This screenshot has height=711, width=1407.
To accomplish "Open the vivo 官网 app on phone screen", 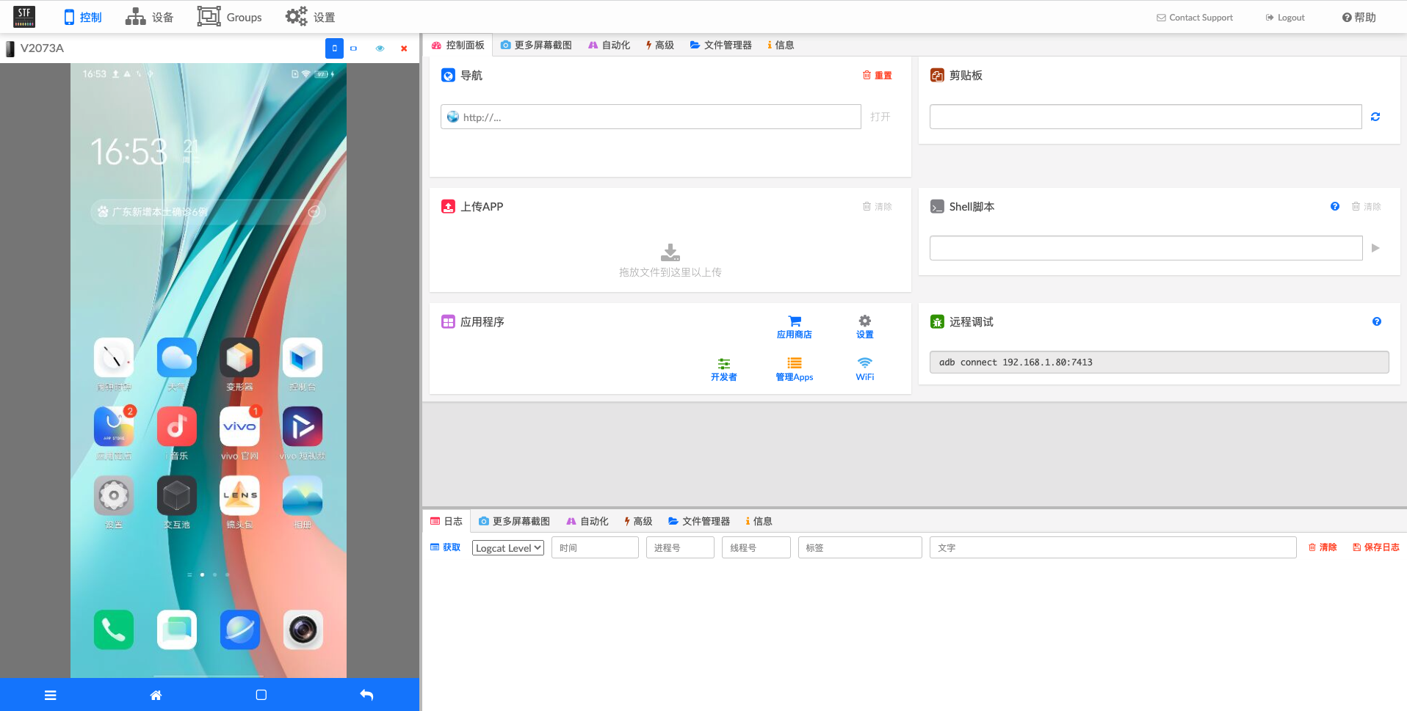I will (239, 426).
